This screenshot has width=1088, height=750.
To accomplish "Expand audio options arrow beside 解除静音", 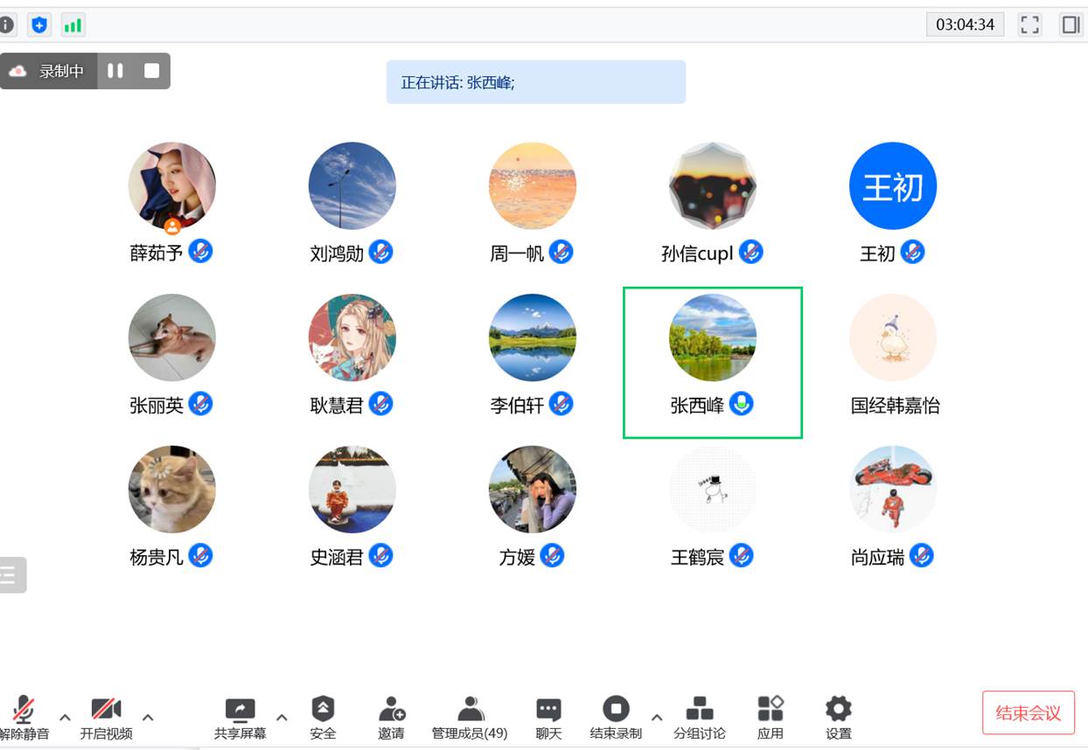I will click(x=65, y=717).
